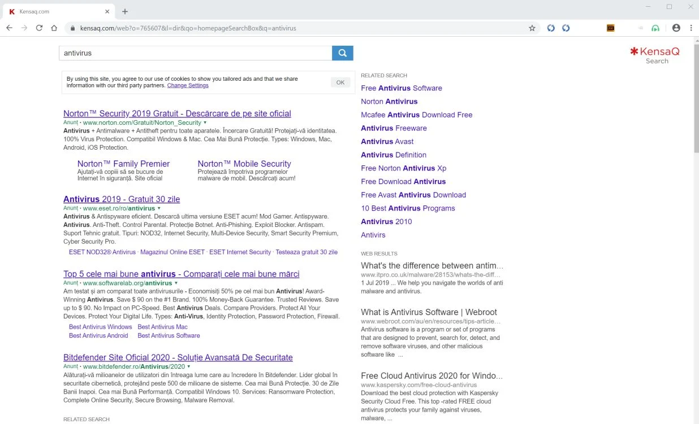Viewport: 699px width, 424px height.
Task: Open the Norton Family Premier sitelink
Action: tap(123, 164)
